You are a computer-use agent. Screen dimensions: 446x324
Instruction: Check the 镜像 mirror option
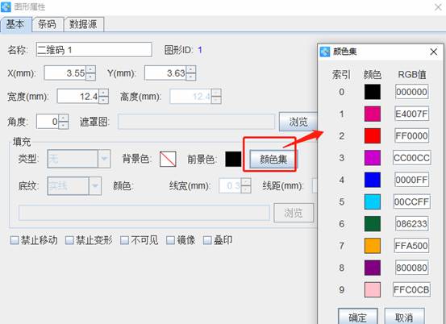click(170, 240)
